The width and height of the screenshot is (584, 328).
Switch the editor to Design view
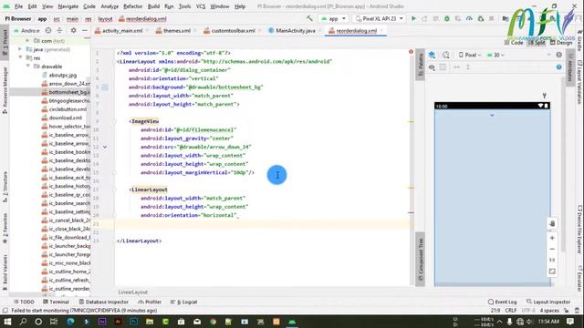pos(561,43)
